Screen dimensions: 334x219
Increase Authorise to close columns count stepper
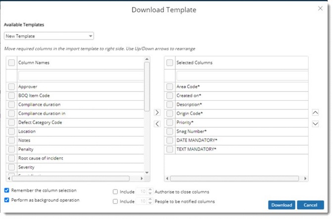150,190
